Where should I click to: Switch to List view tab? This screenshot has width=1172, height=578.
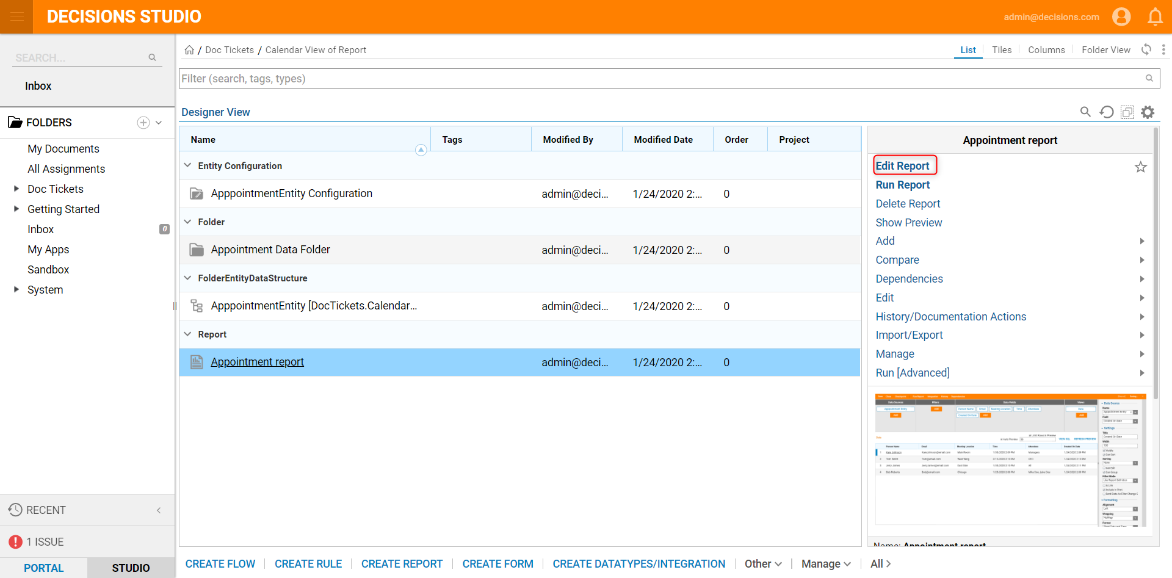[x=968, y=50]
